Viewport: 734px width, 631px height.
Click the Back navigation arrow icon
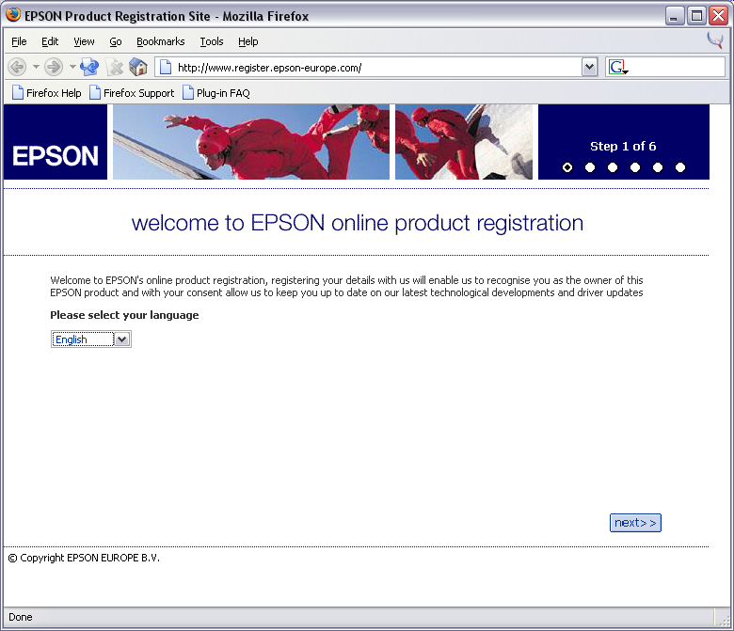pyautogui.click(x=17, y=67)
